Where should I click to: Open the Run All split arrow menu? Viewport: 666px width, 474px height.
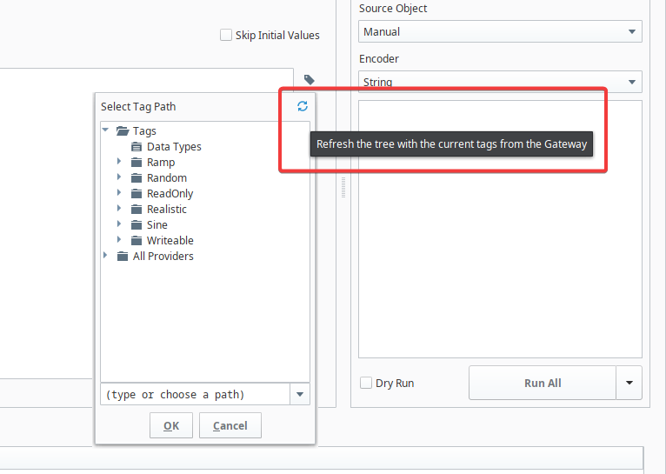[x=629, y=383]
